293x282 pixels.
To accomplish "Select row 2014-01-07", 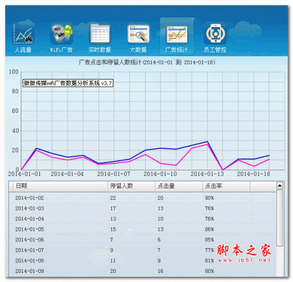I will click(x=142, y=250).
